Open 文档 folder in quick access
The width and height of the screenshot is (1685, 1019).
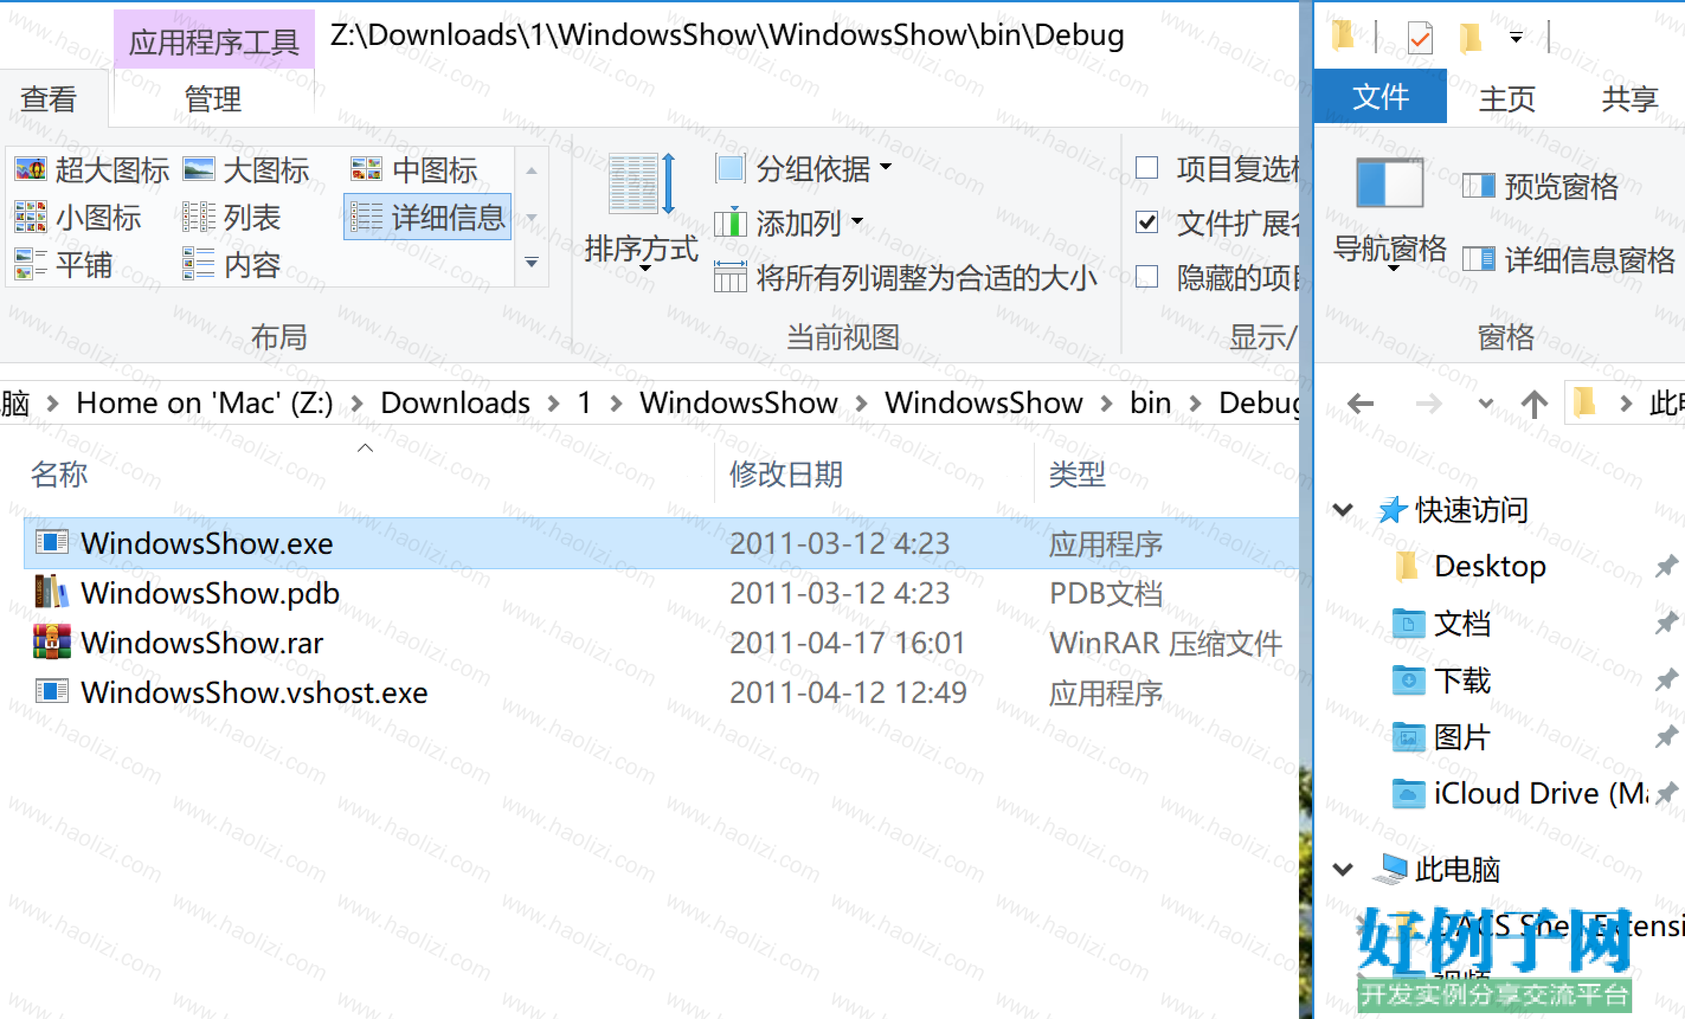click(1443, 623)
